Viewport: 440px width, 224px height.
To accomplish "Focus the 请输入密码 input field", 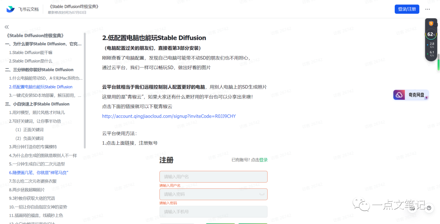I will (x=213, y=194).
